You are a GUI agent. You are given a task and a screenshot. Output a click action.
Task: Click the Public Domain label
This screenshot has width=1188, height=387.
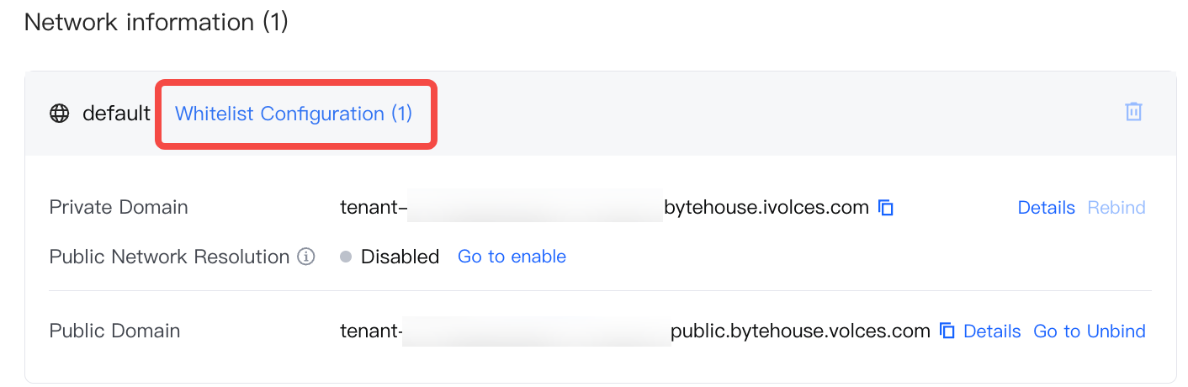pos(114,331)
